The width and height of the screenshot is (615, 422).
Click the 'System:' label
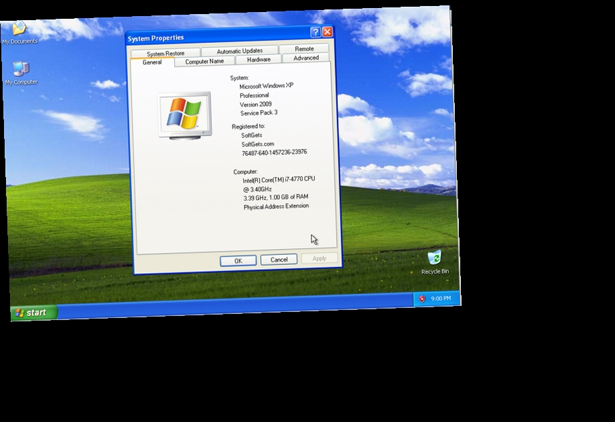(x=239, y=78)
